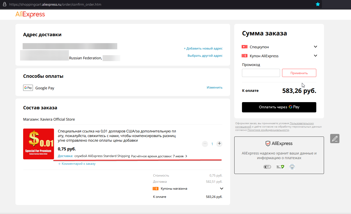Screen dimensions: 351x214
Task: Click the Google Pay logo icon
Action: click(x=28, y=88)
